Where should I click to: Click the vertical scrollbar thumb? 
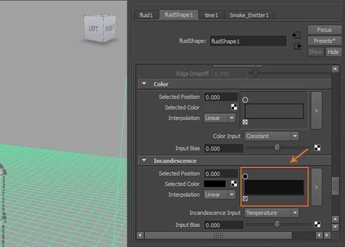(335, 186)
